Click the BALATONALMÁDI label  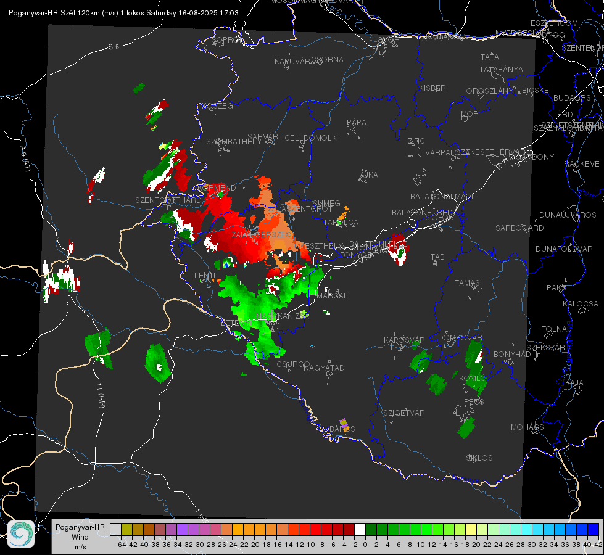point(442,197)
